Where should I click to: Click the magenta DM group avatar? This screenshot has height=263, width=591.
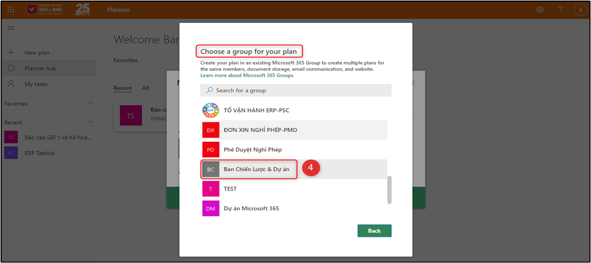(210, 208)
